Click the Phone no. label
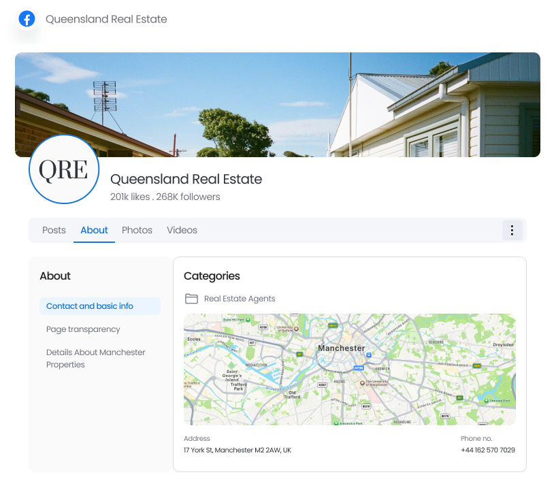554x481 pixels. tap(476, 438)
